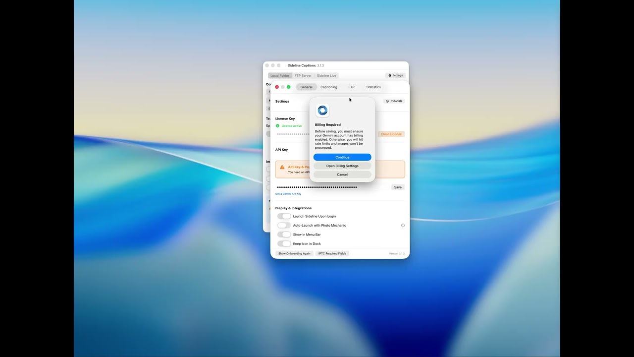This screenshot has height=357, width=634.
Task: Toggle Launch Sideline Upon Login
Action: [284, 216]
